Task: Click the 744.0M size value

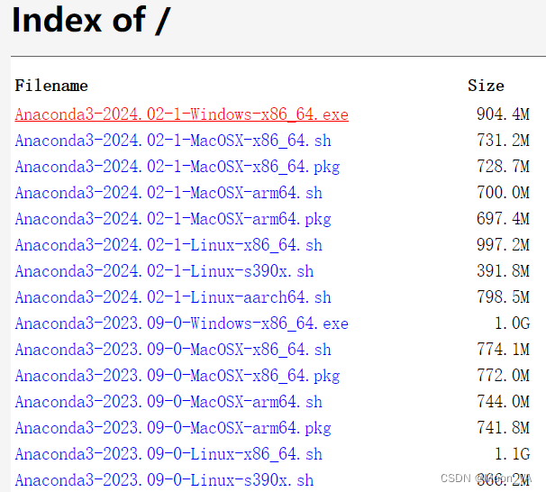Action: click(503, 402)
